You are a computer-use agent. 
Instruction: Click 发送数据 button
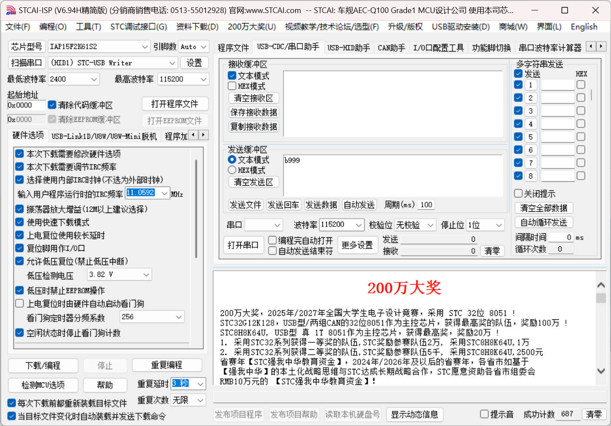click(x=321, y=205)
